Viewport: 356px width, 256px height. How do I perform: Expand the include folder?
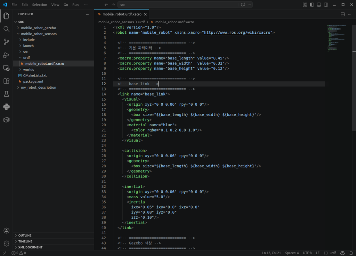tap(53, 40)
